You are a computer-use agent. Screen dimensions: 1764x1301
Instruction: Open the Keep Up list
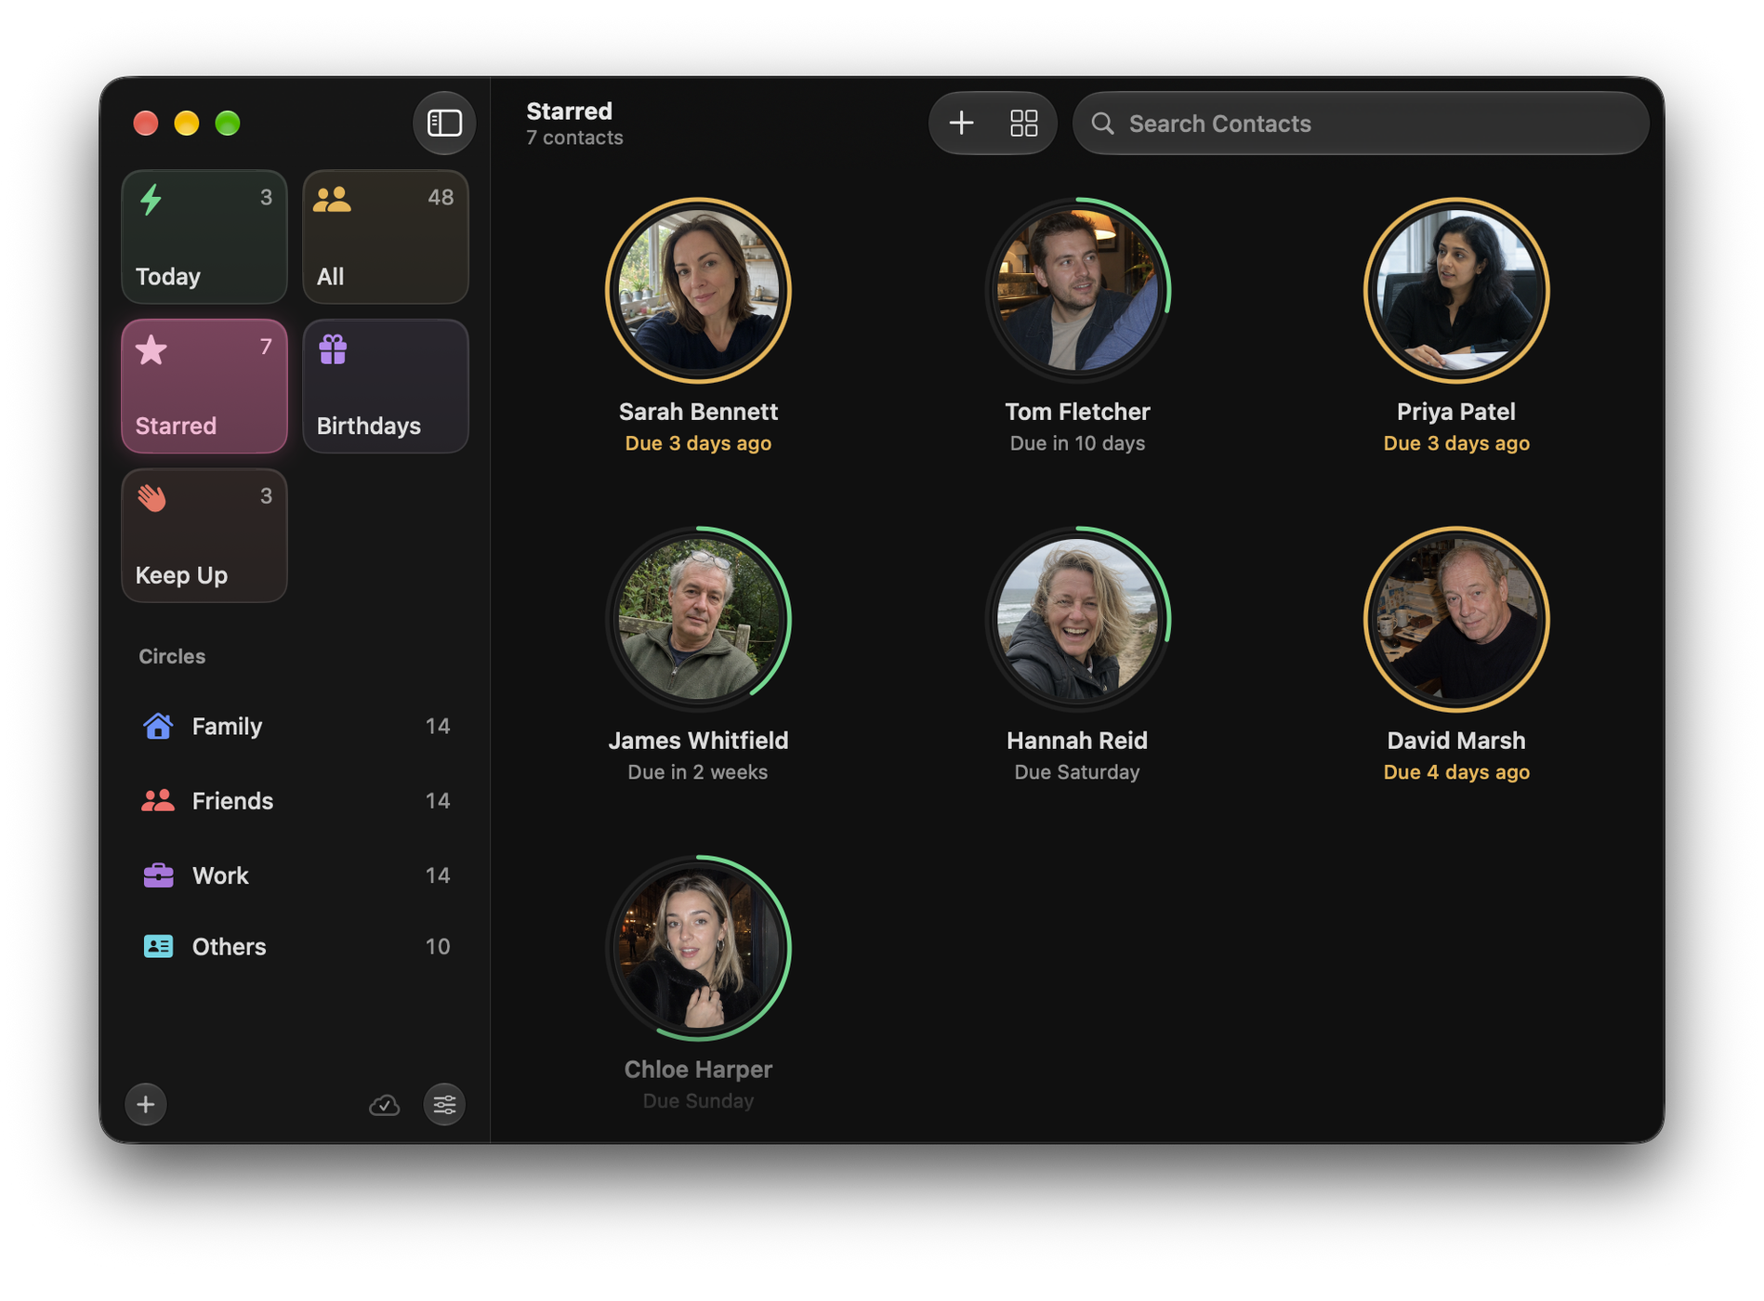204,535
